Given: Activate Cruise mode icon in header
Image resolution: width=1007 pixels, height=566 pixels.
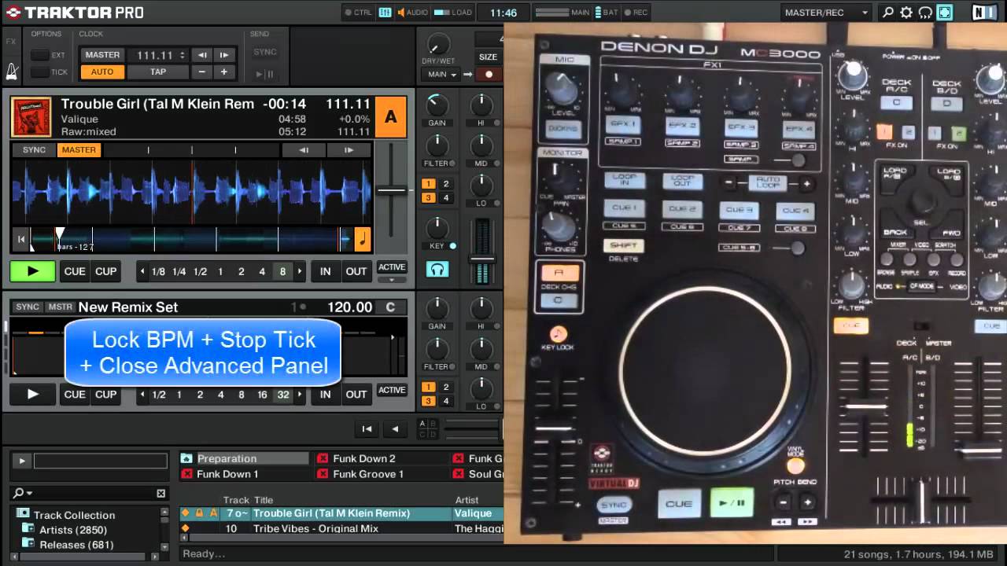Looking at the screenshot, I should (925, 13).
